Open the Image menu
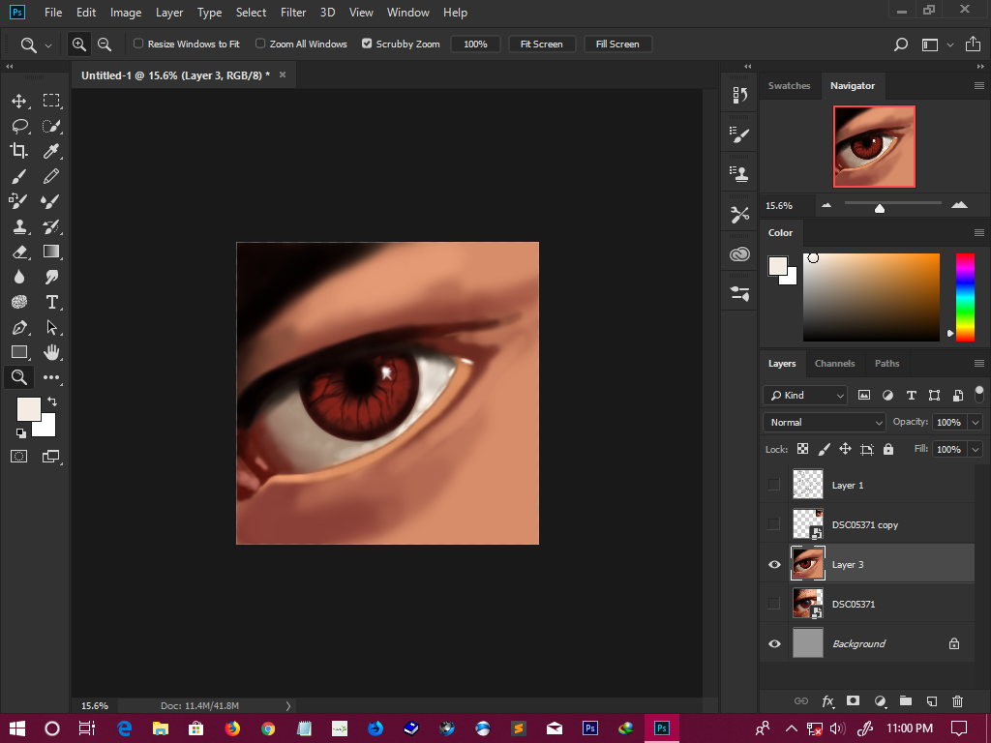This screenshot has height=743, width=991. pos(126,13)
